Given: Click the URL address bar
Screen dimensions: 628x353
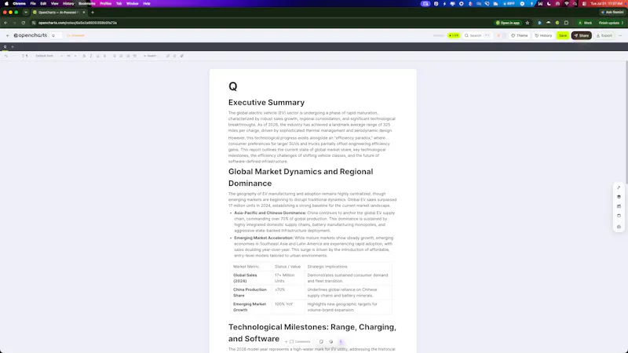Looking at the screenshot, I should (261, 23).
